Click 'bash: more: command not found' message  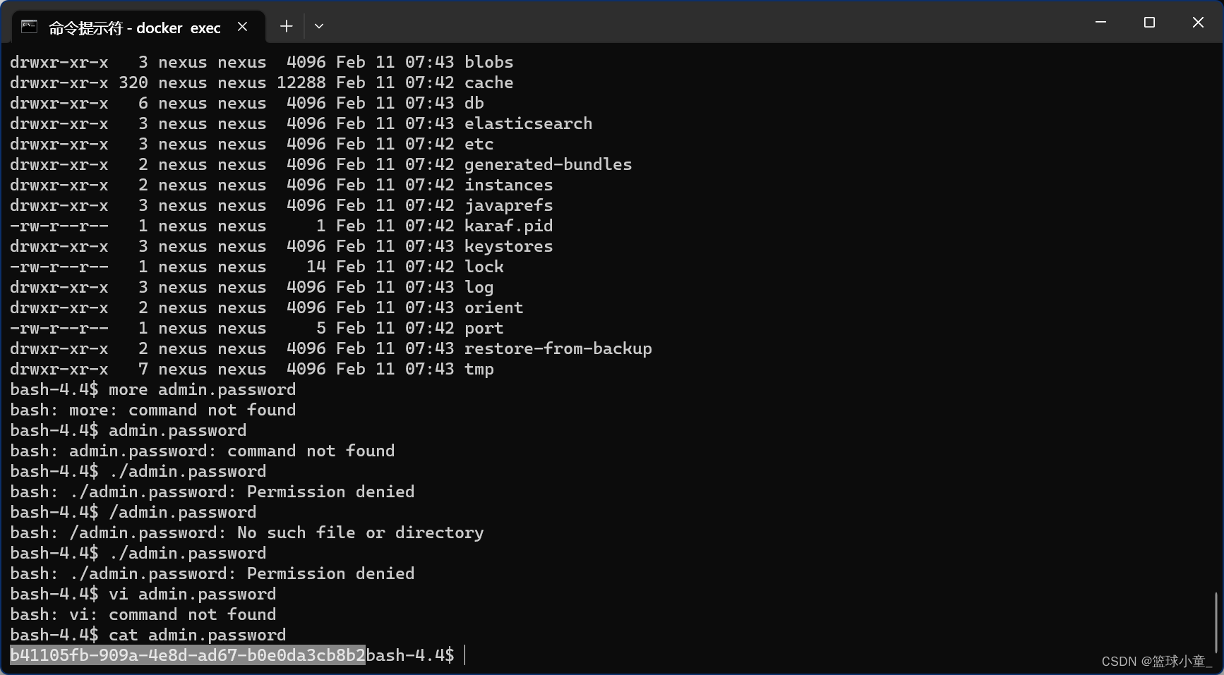click(x=152, y=410)
